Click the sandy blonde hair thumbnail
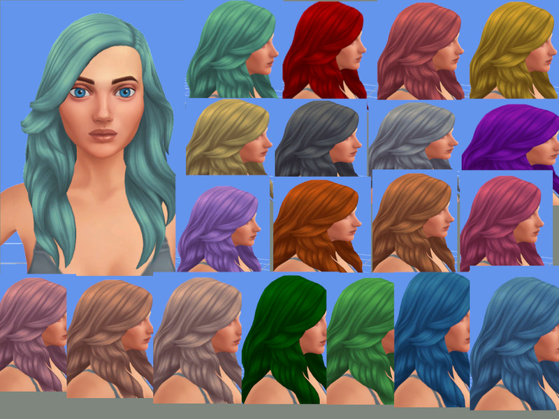Image resolution: width=559 pixels, height=419 pixels. pos(228,138)
